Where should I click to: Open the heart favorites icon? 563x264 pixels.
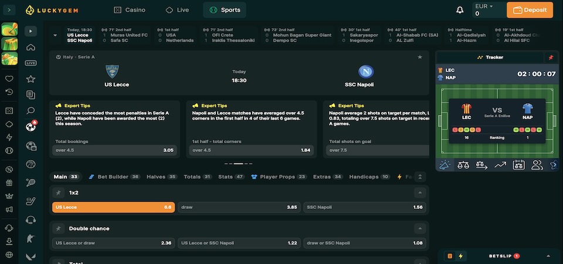coord(9,79)
